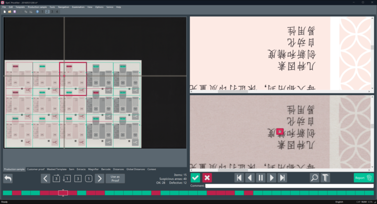Accept the defect with green checkmark
The image size is (377, 204).
pos(195,178)
